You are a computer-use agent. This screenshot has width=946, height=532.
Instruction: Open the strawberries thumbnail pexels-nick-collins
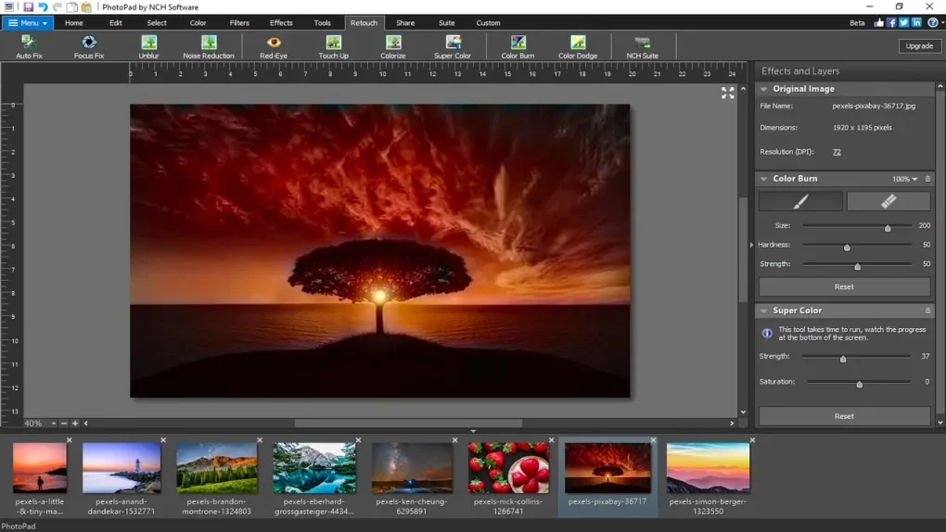pyautogui.click(x=508, y=468)
